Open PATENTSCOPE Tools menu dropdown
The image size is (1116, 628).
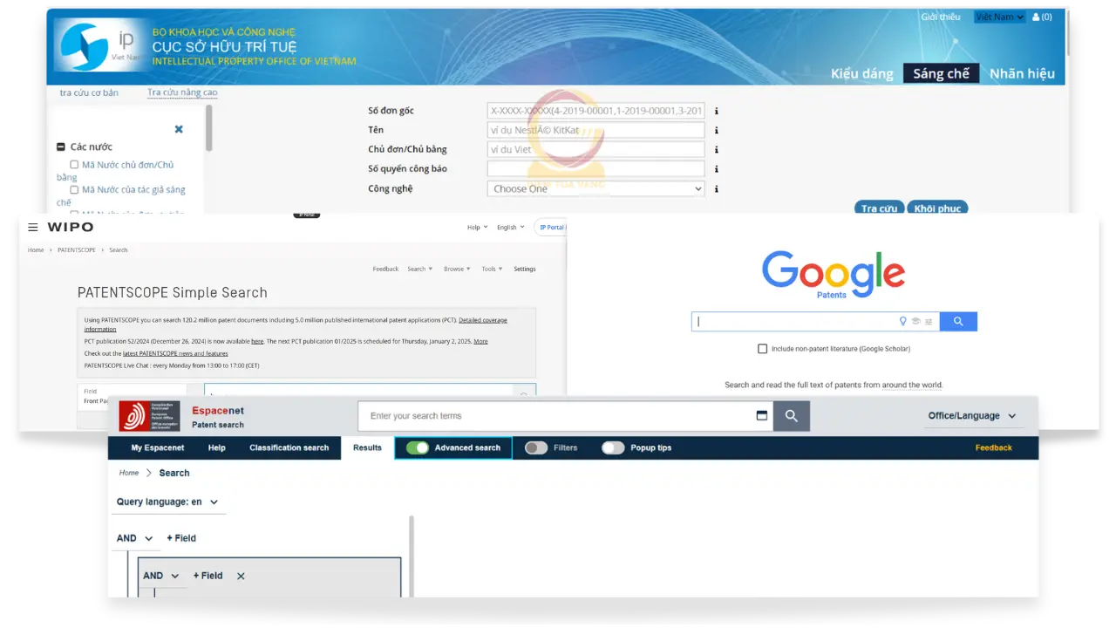point(492,269)
